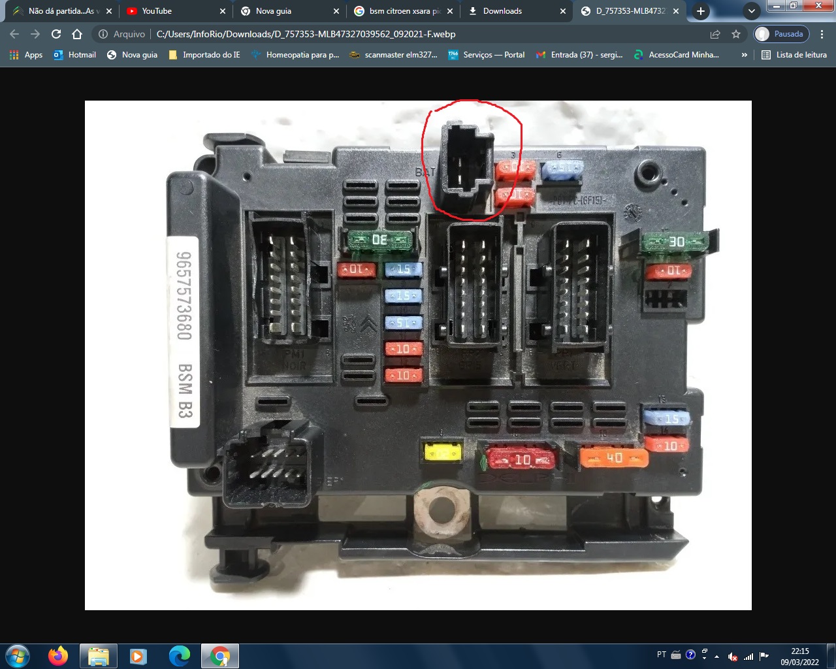The image size is (836, 669).
Task: Click the browser reload button
Action: point(56,34)
